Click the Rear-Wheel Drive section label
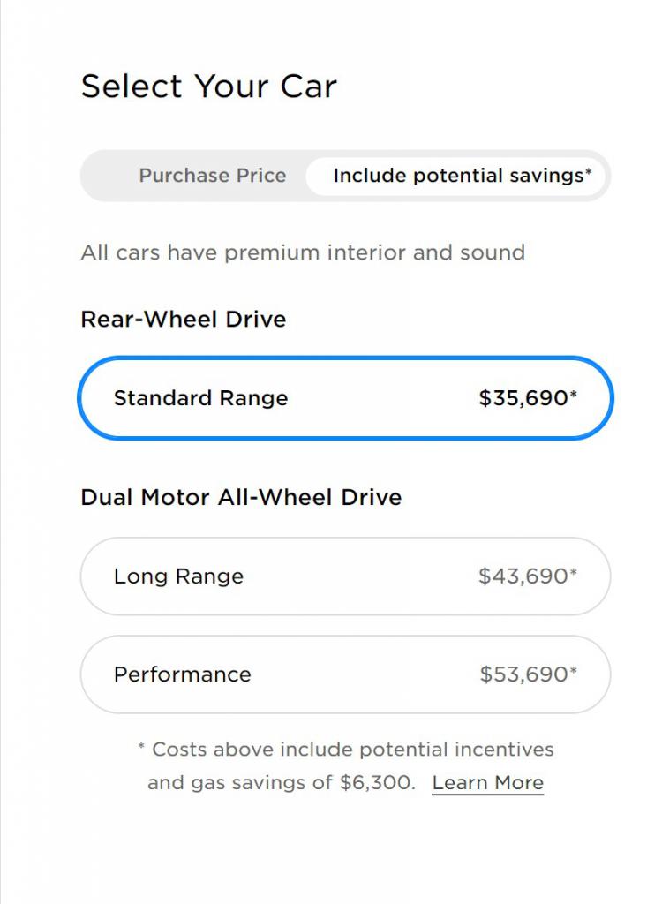 coord(184,319)
